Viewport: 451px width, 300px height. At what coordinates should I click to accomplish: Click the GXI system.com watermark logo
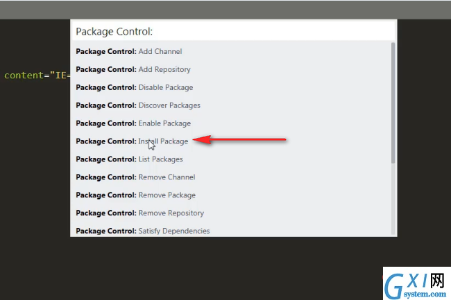[417, 283]
